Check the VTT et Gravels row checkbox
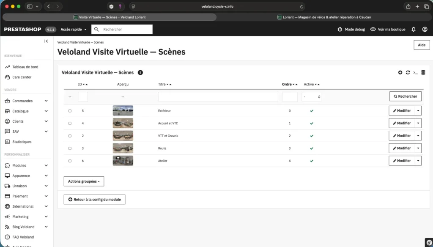The image size is (433, 247). [70, 136]
